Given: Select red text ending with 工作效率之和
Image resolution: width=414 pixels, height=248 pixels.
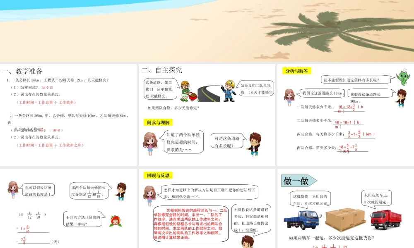Looking at the screenshot, I should [50, 145].
